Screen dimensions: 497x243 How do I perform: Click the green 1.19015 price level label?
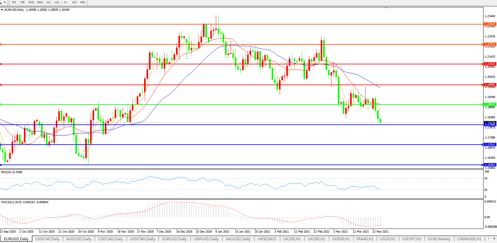click(x=490, y=104)
